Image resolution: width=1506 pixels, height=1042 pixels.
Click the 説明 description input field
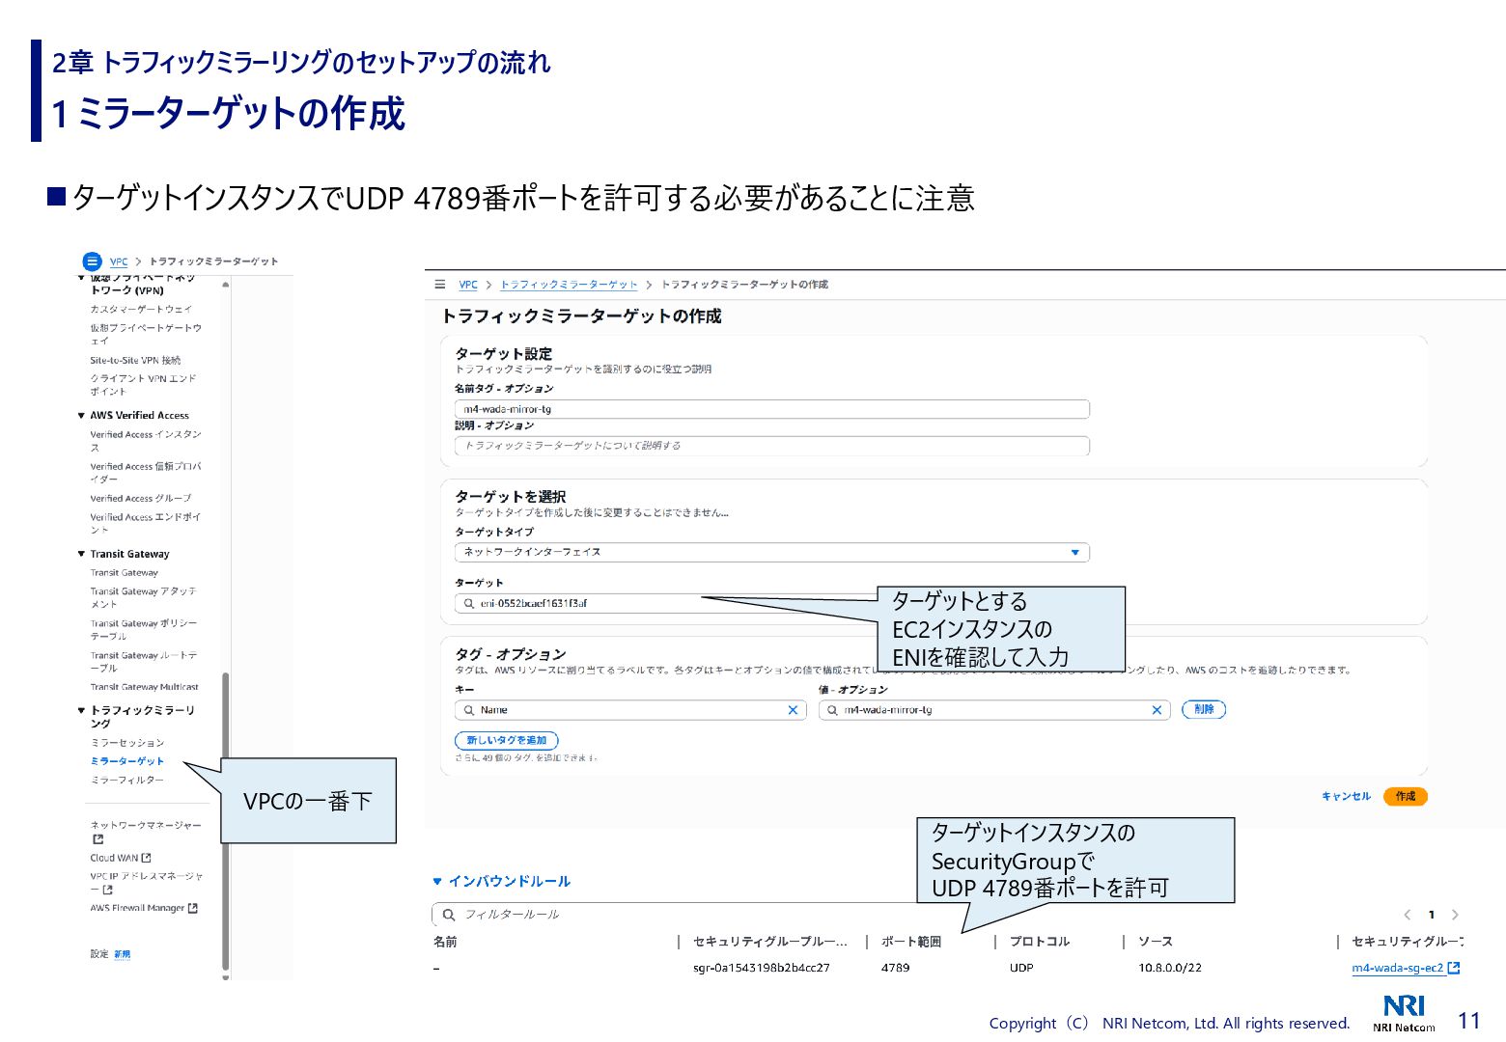click(771, 446)
